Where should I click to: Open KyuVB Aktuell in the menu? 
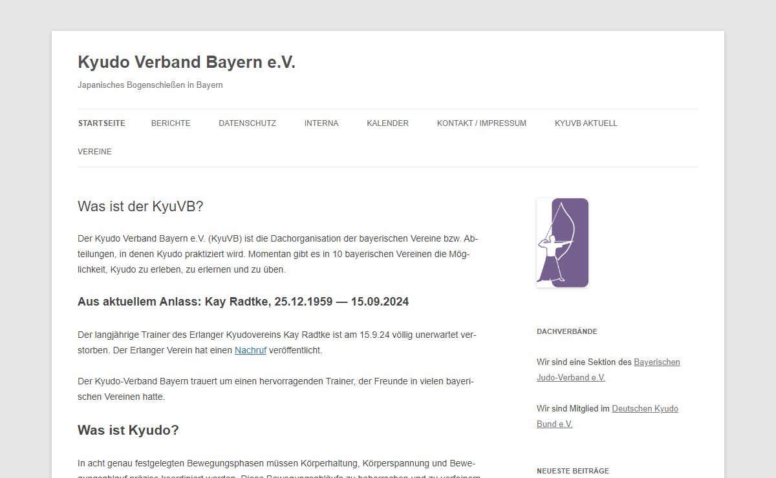tap(586, 123)
